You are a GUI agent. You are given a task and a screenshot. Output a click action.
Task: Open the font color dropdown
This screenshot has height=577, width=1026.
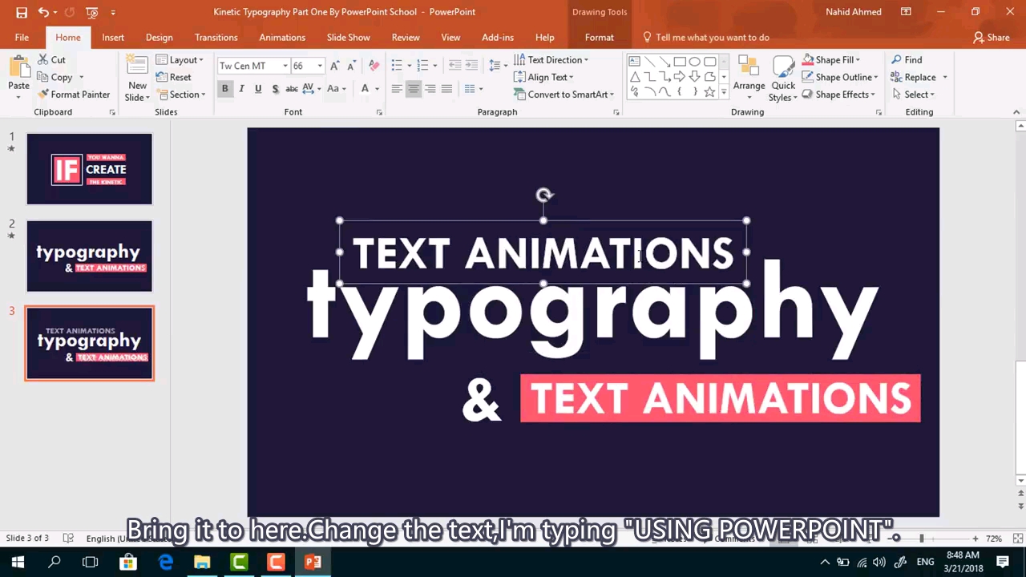(x=377, y=89)
